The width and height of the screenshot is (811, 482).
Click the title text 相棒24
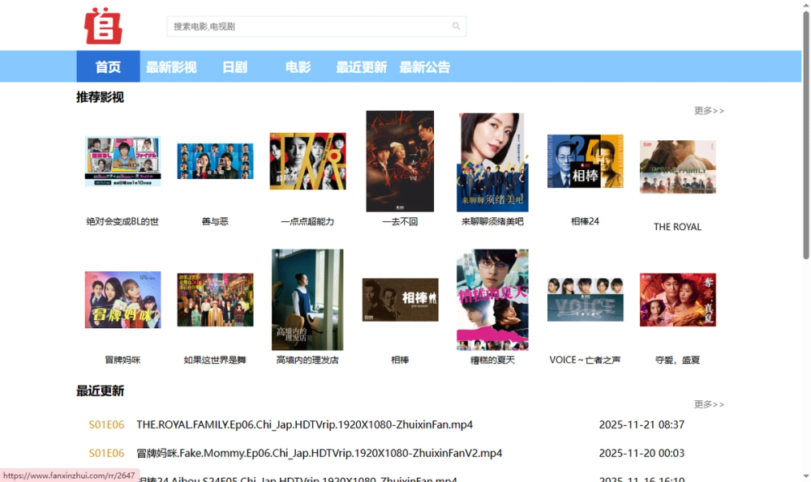point(585,221)
